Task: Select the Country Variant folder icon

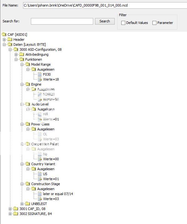Action: coord(28,164)
